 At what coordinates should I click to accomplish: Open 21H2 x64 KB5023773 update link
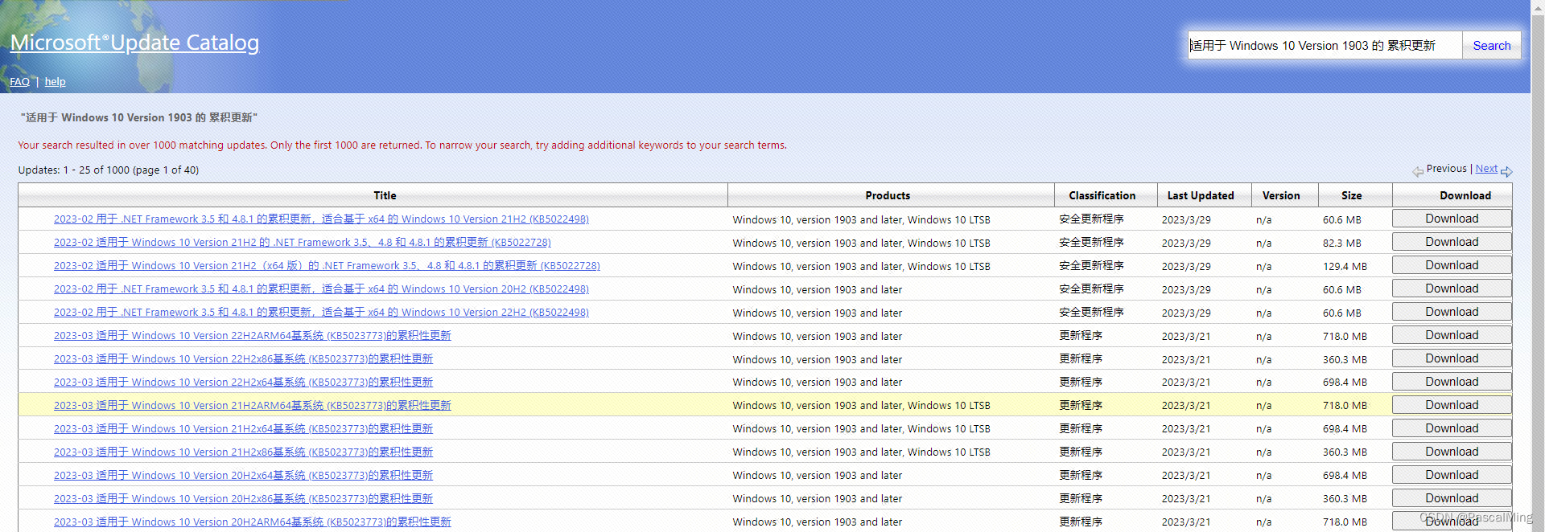click(x=243, y=429)
